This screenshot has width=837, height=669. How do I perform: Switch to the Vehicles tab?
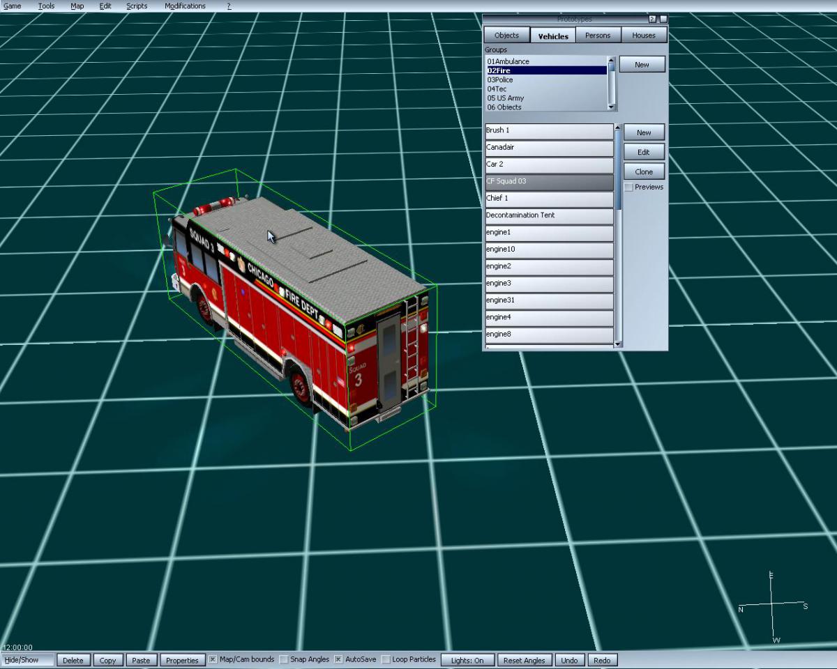click(x=553, y=36)
